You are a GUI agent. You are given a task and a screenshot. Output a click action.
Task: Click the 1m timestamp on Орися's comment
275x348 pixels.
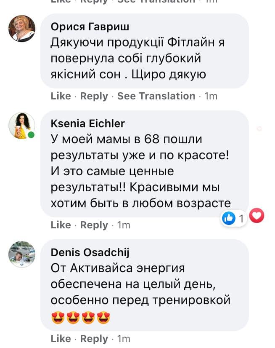click(211, 96)
